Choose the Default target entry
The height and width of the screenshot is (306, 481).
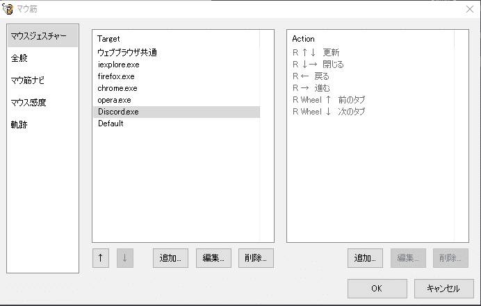point(177,124)
